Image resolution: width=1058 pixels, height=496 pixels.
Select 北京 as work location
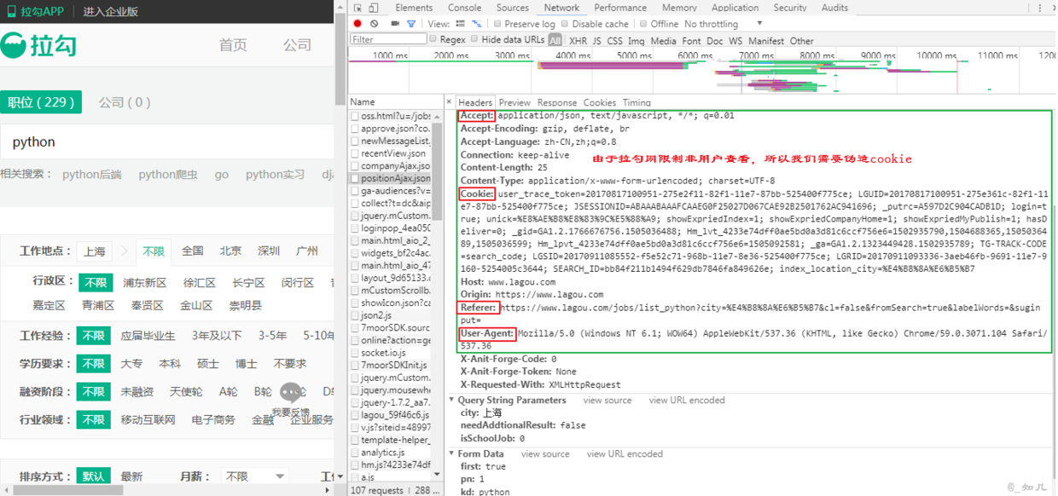point(230,251)
